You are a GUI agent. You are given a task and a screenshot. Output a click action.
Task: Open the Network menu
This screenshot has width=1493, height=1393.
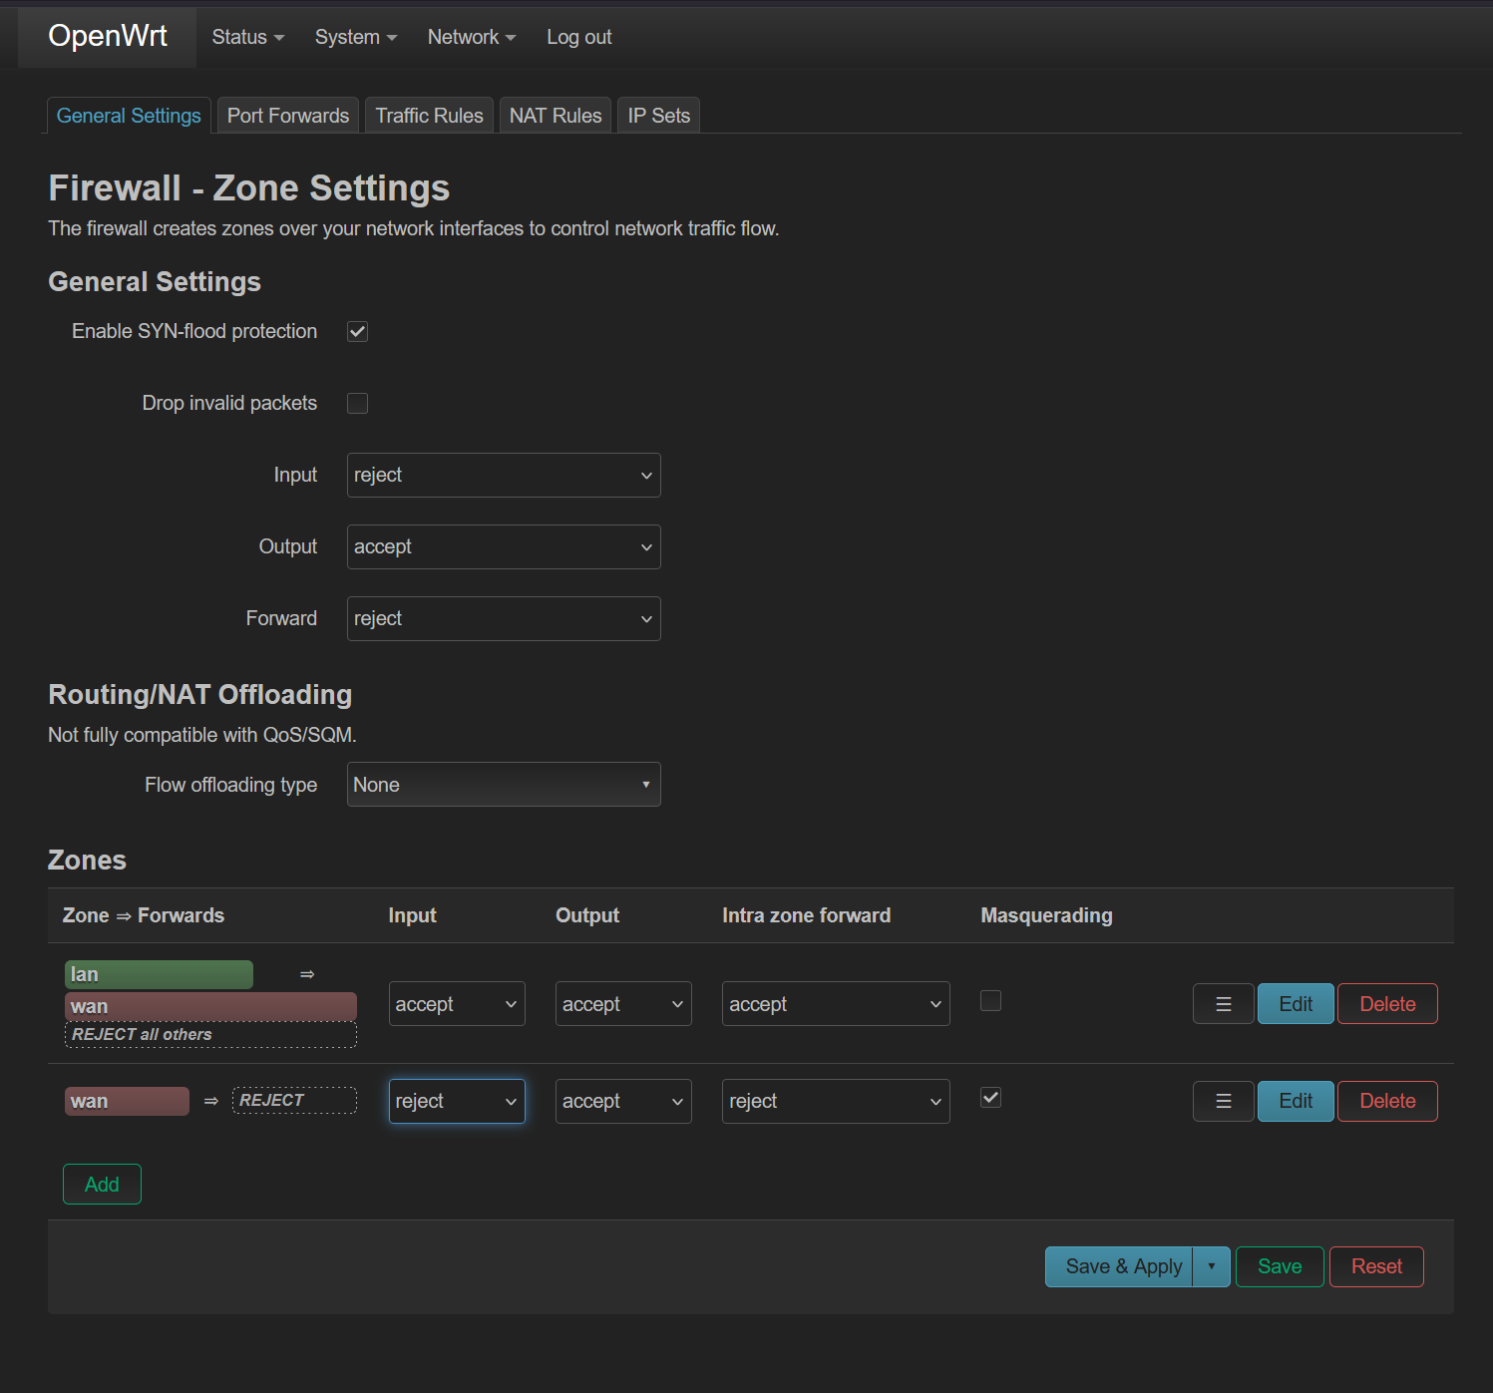[x=472, y=37]
